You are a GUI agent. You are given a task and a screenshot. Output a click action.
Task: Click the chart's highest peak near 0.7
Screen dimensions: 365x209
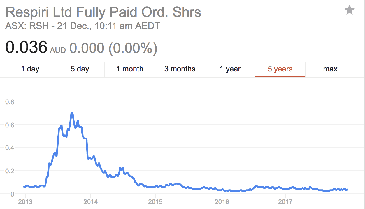point(72,112)
